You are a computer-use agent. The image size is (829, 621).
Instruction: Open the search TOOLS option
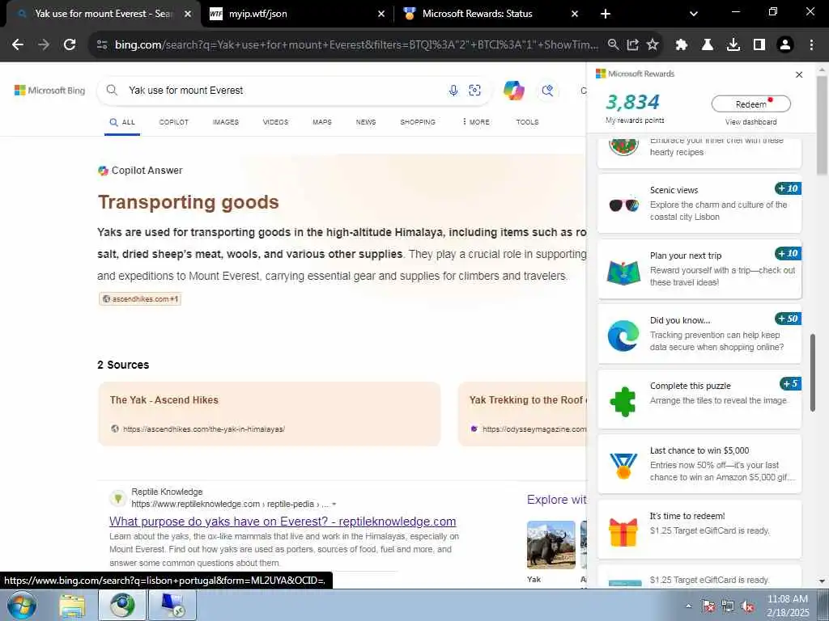pos(527,122)
